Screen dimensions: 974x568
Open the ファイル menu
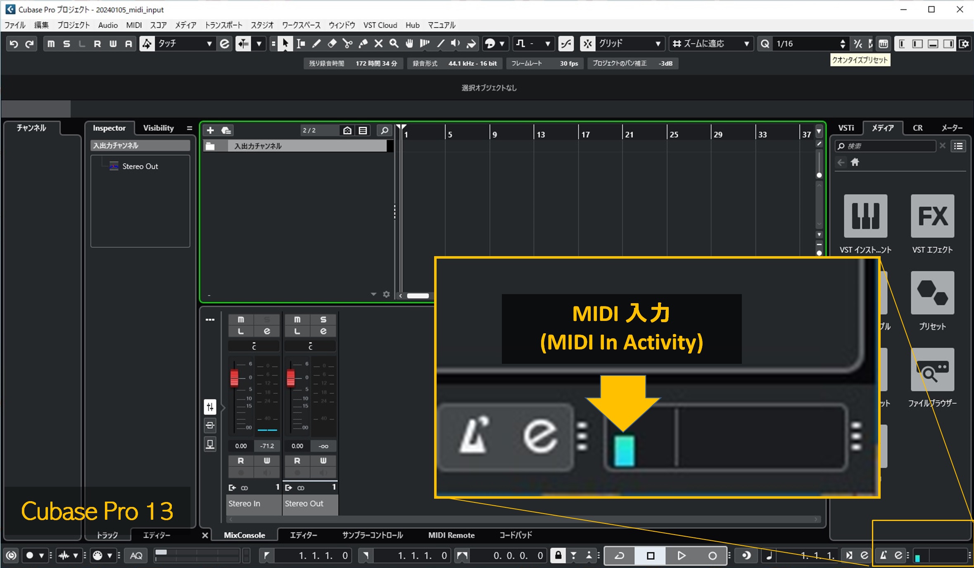[x=15, y=25]
